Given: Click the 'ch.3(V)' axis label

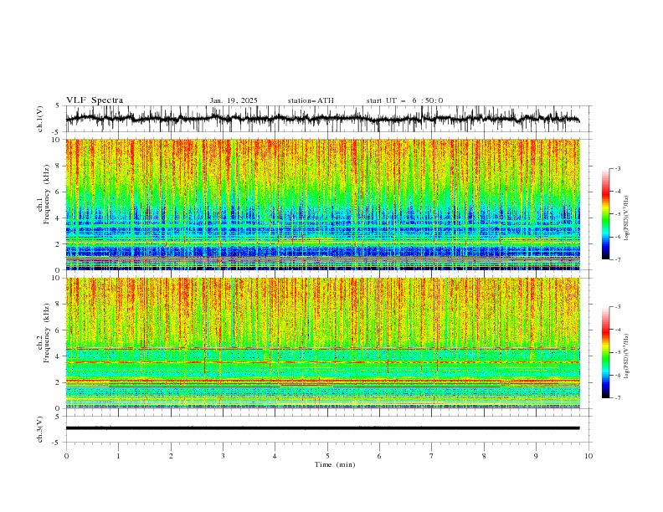Looking at the screenshot, I should coord(40,429).
